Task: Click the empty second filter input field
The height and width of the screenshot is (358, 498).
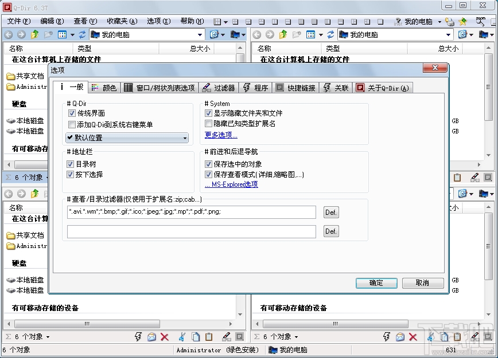Action: pyautogui.click(x=192, y=231)
